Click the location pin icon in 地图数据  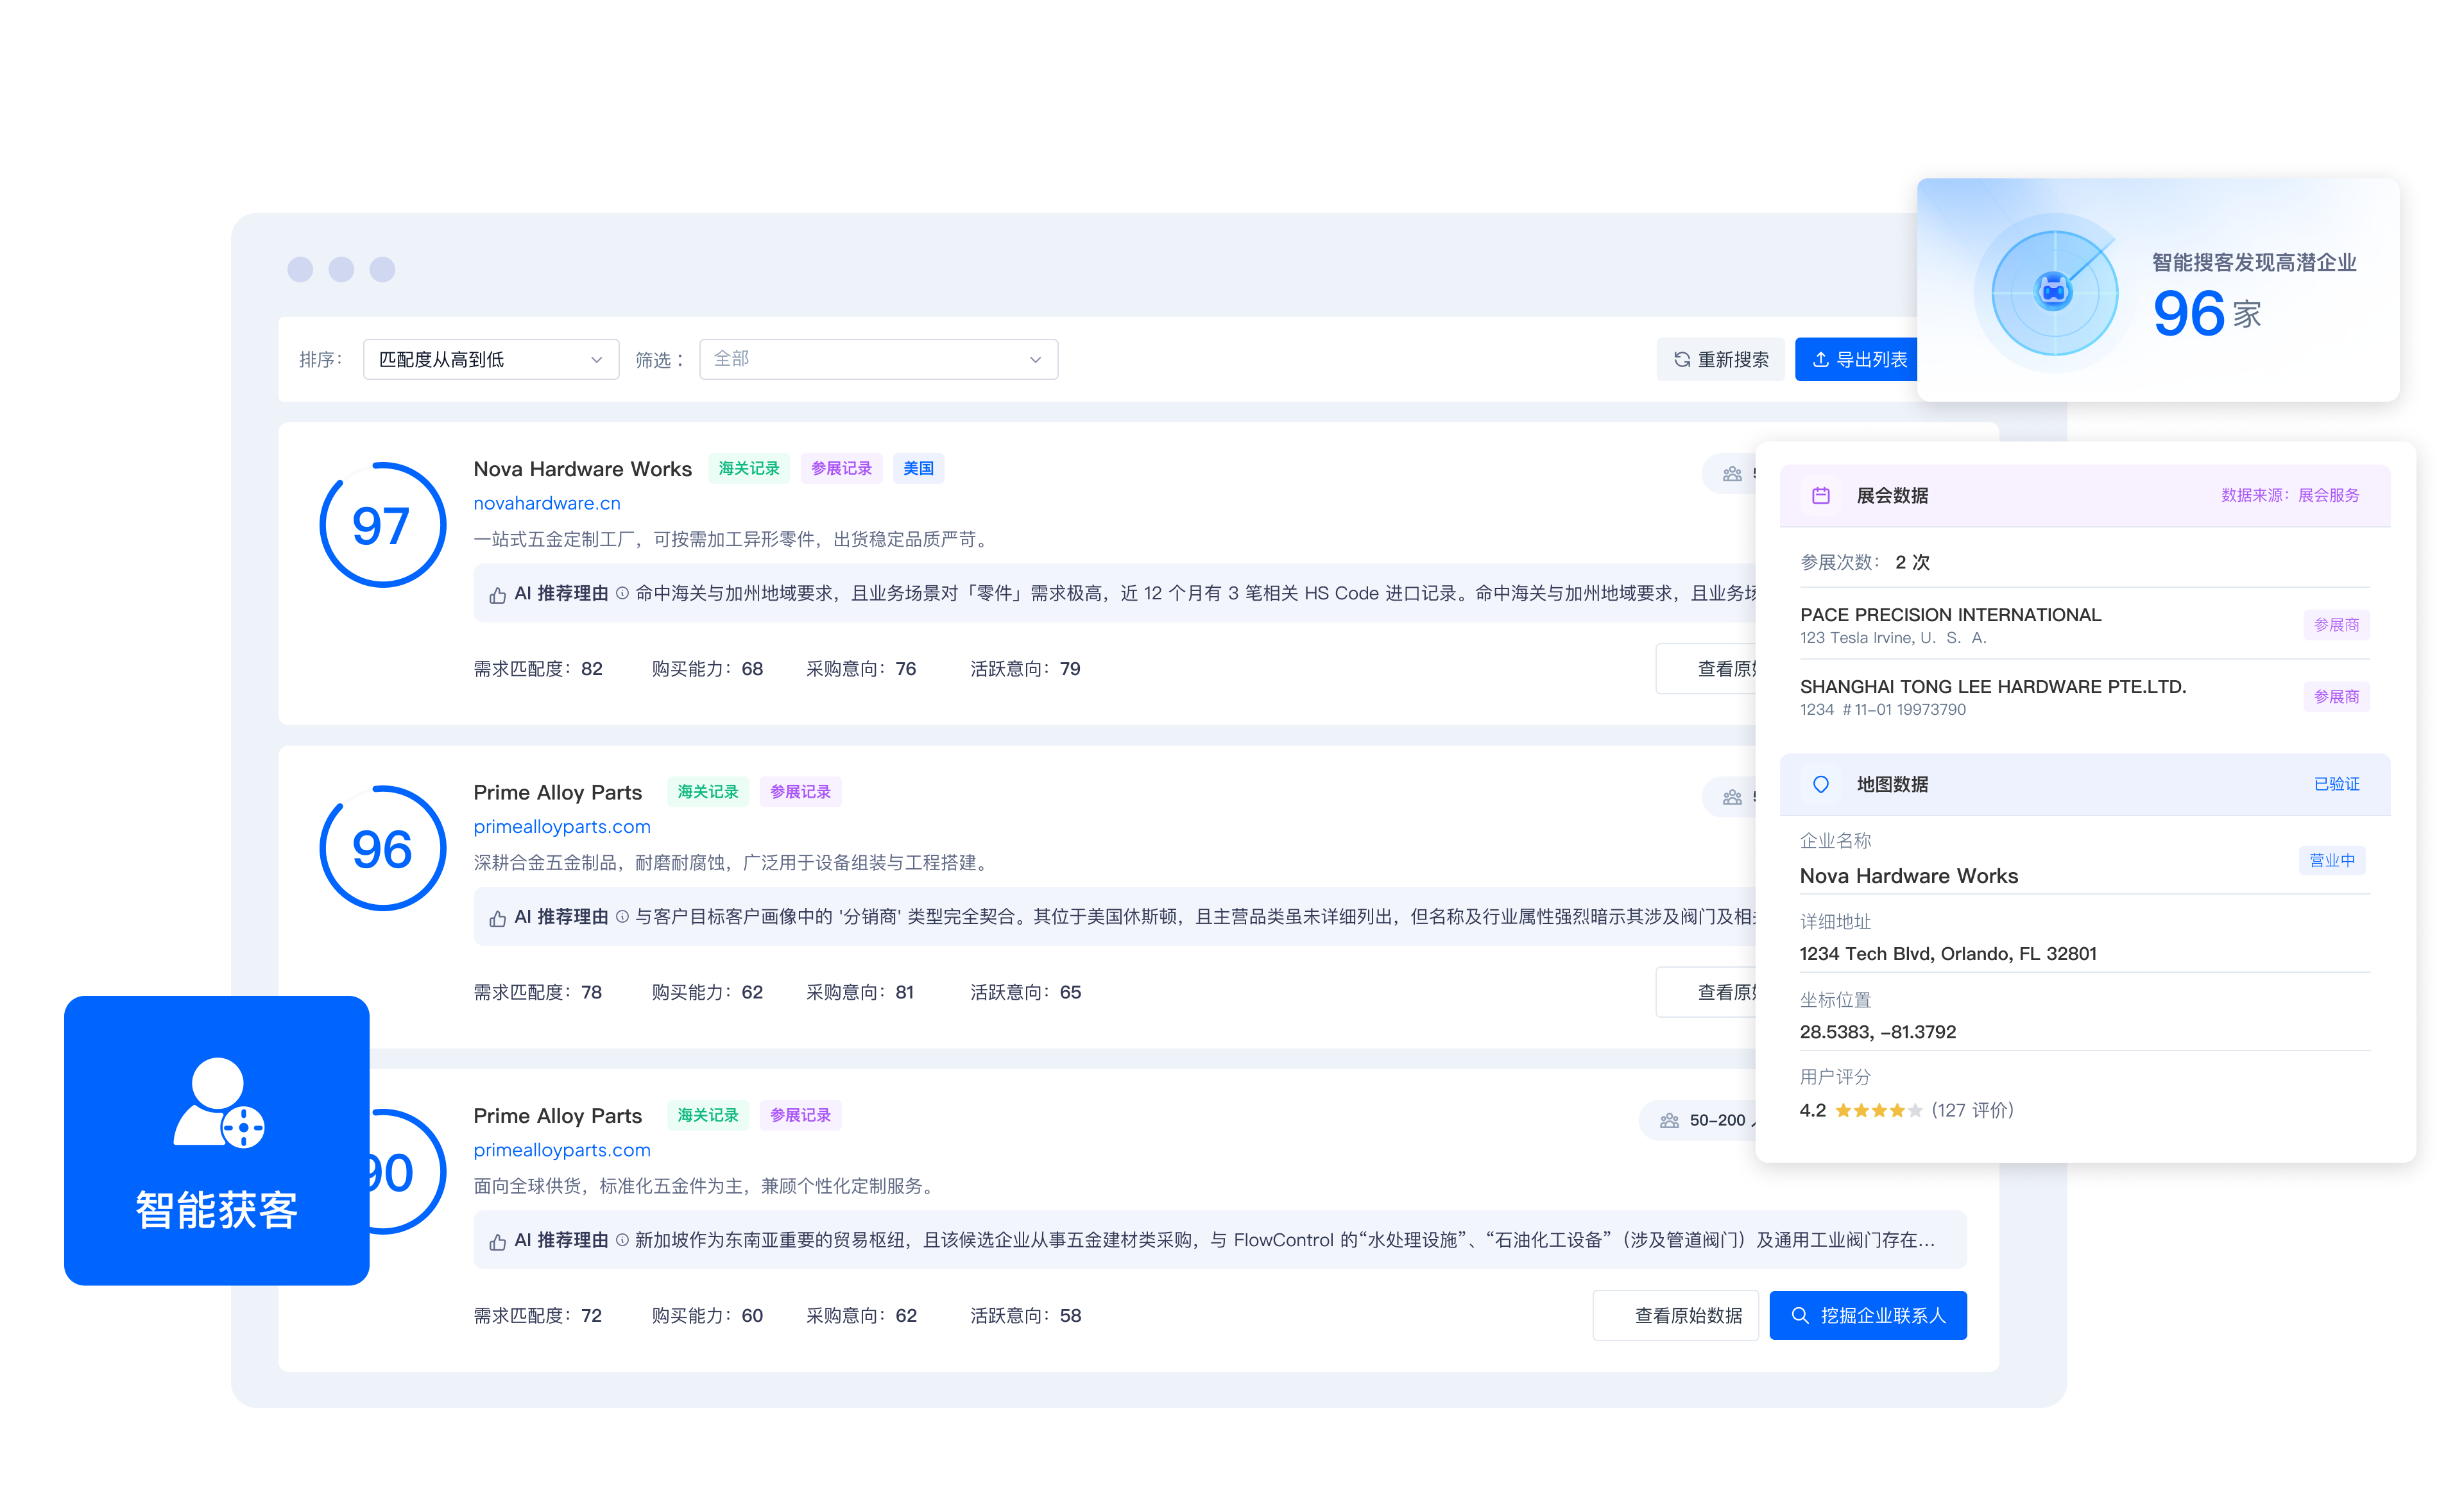tap(1821, 785)
